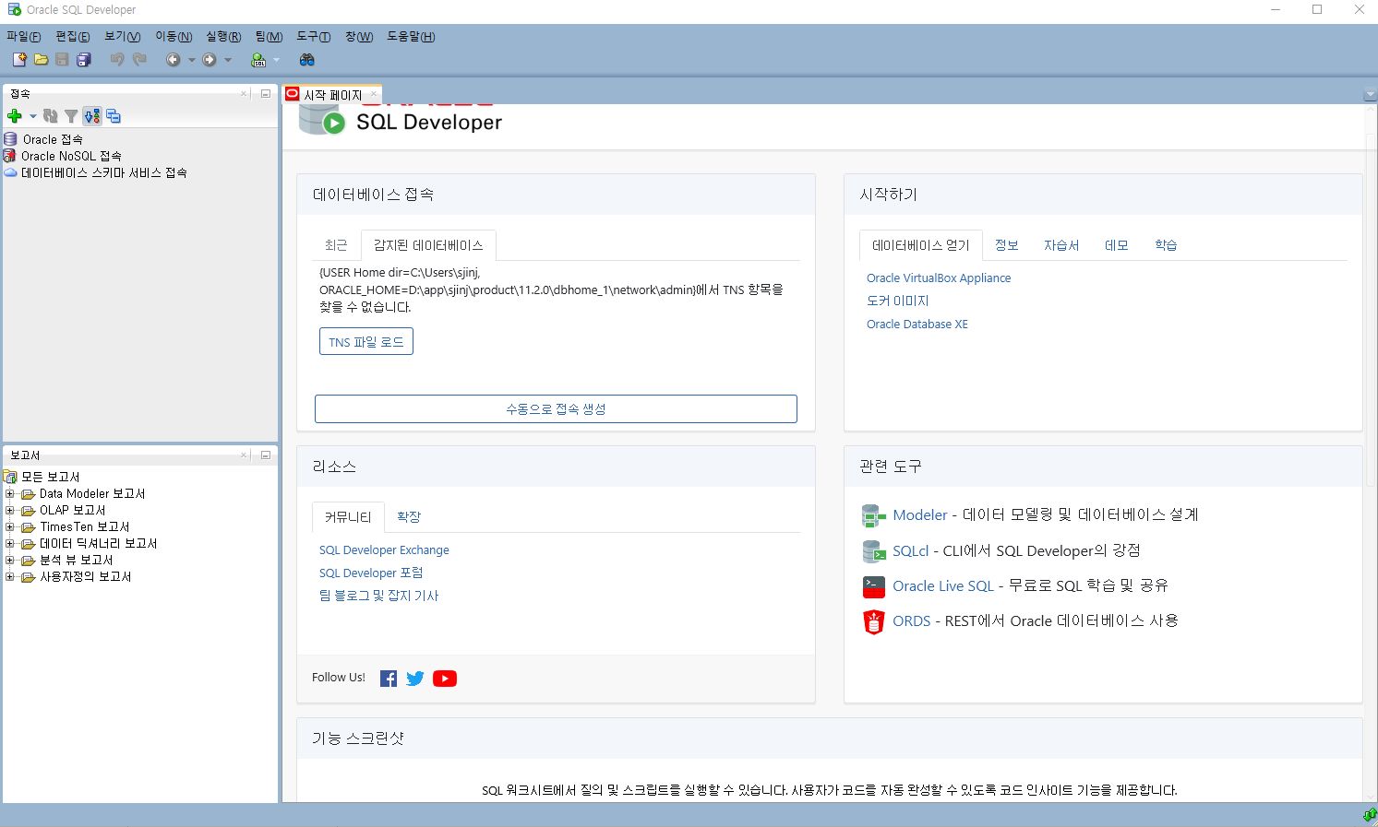This screenshot has width=1378, height=827.
Task: Click the Forward navigation arrow icon
Action: [210, 60]
